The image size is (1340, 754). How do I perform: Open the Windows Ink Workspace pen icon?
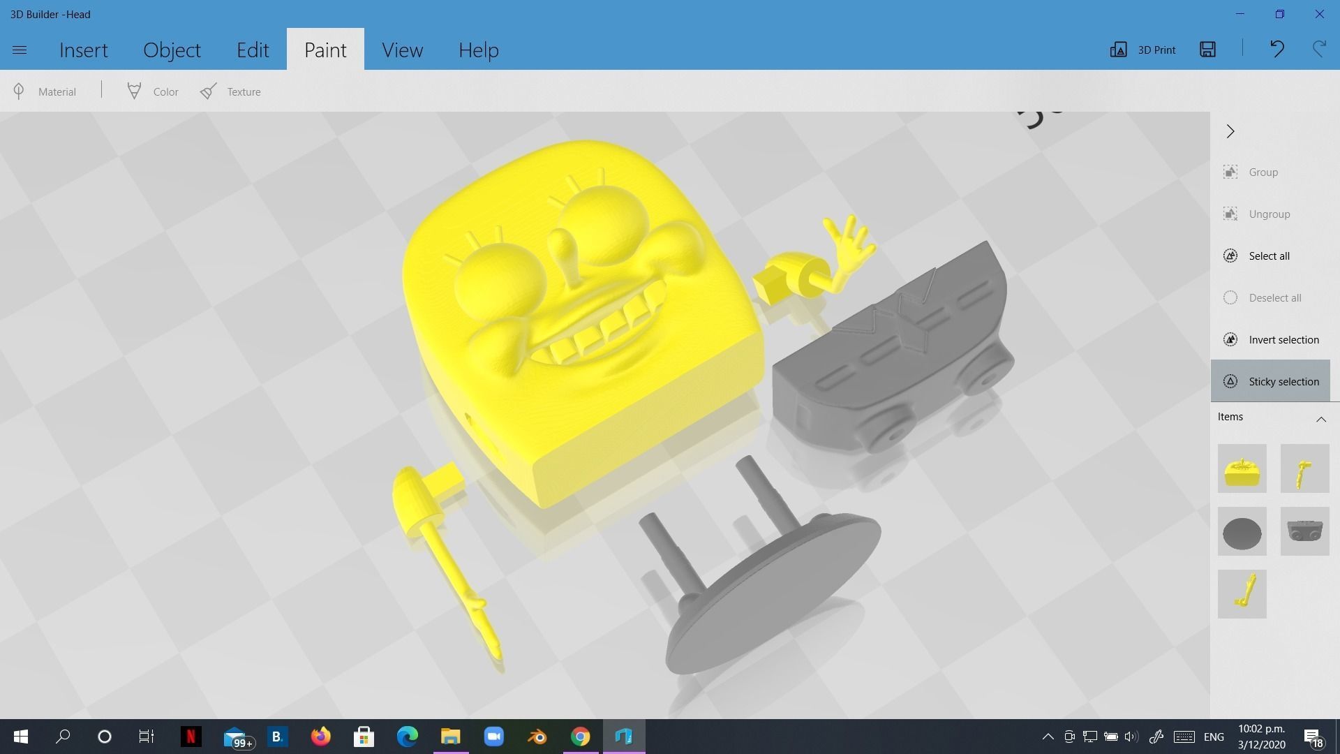pyautogui.click(x=1156, y=737)
